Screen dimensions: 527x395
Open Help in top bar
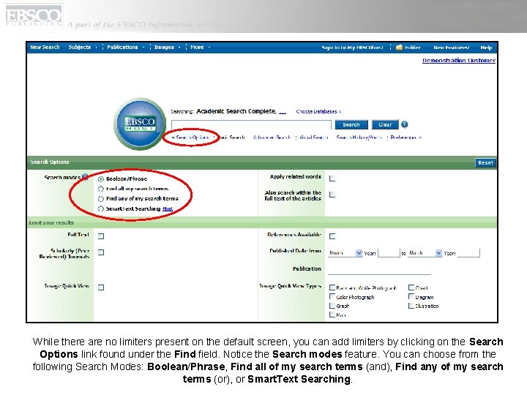486,48
